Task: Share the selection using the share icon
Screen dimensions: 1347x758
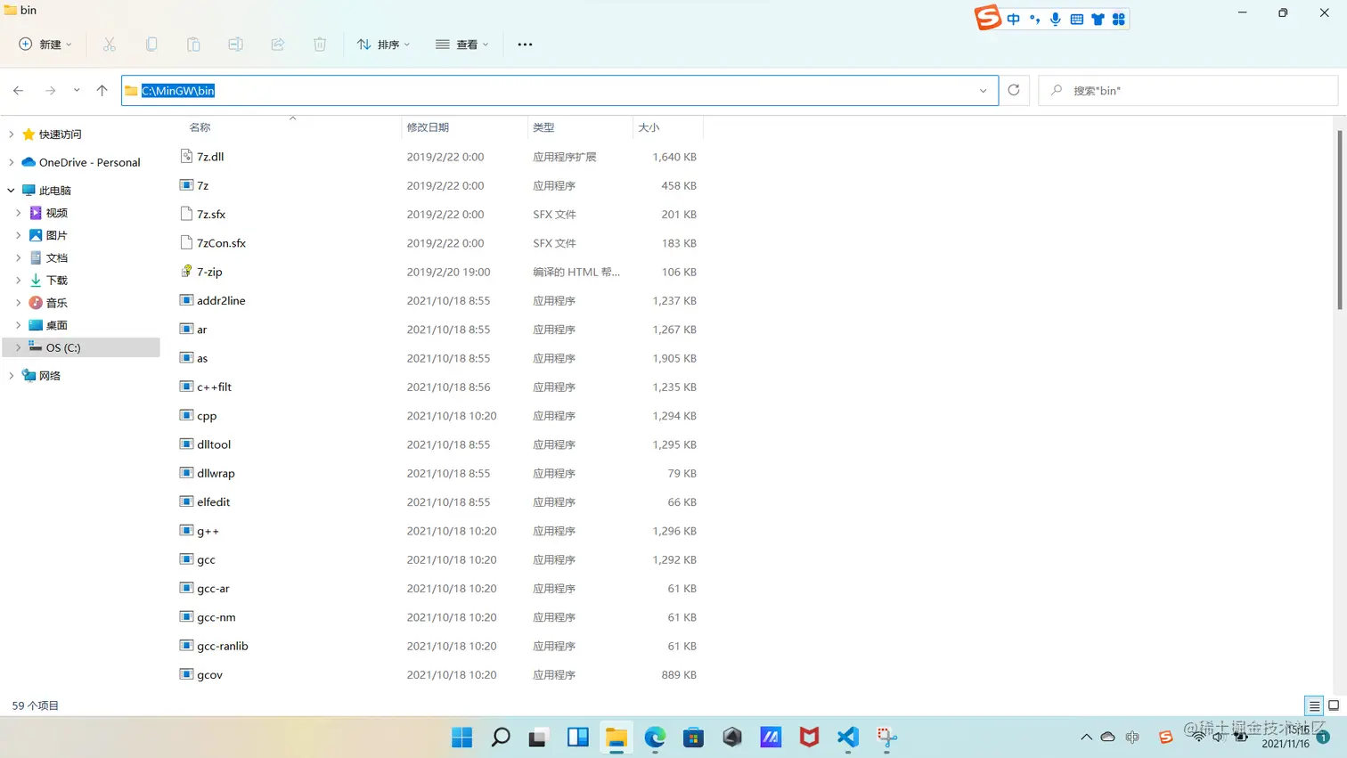Action: [x=277, y=44]
